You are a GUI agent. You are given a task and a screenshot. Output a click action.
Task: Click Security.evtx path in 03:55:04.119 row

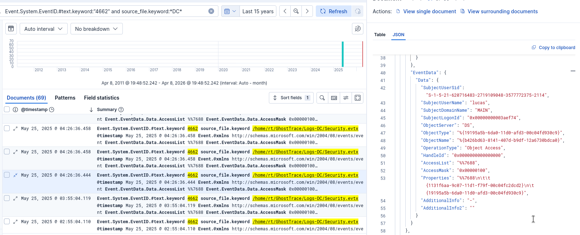point(305,198)
